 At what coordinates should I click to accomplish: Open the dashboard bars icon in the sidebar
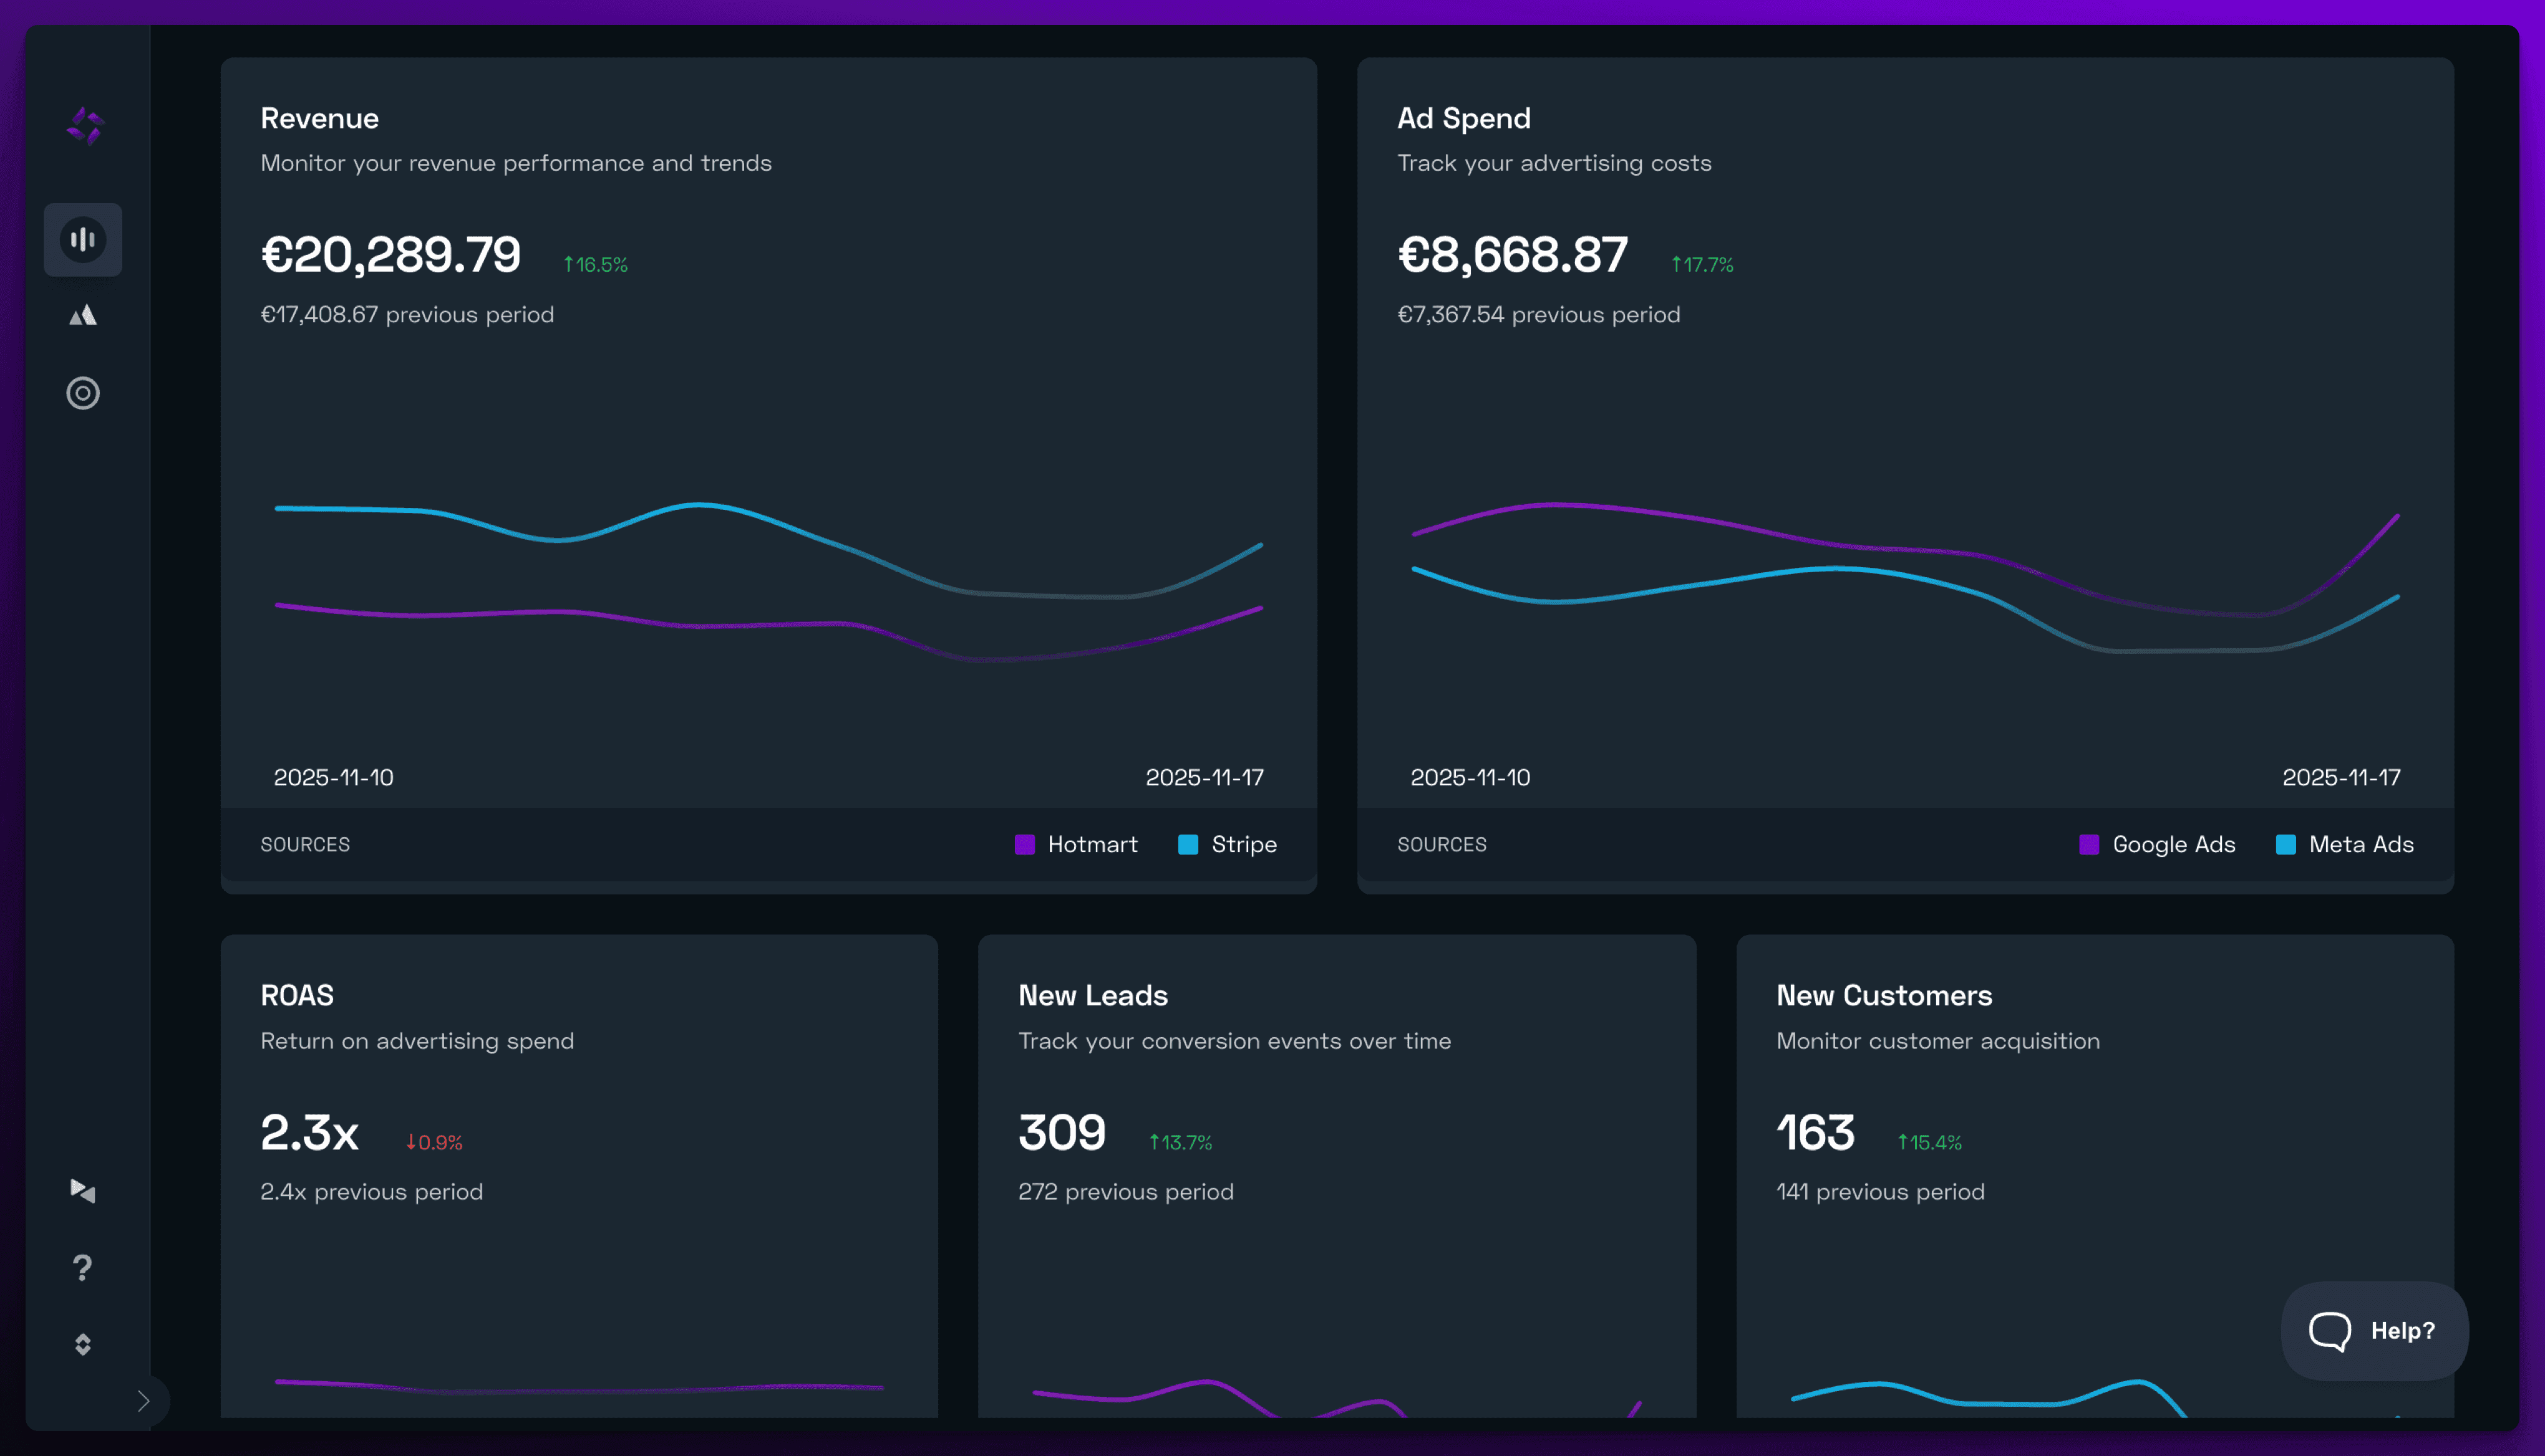coord(83,240)
